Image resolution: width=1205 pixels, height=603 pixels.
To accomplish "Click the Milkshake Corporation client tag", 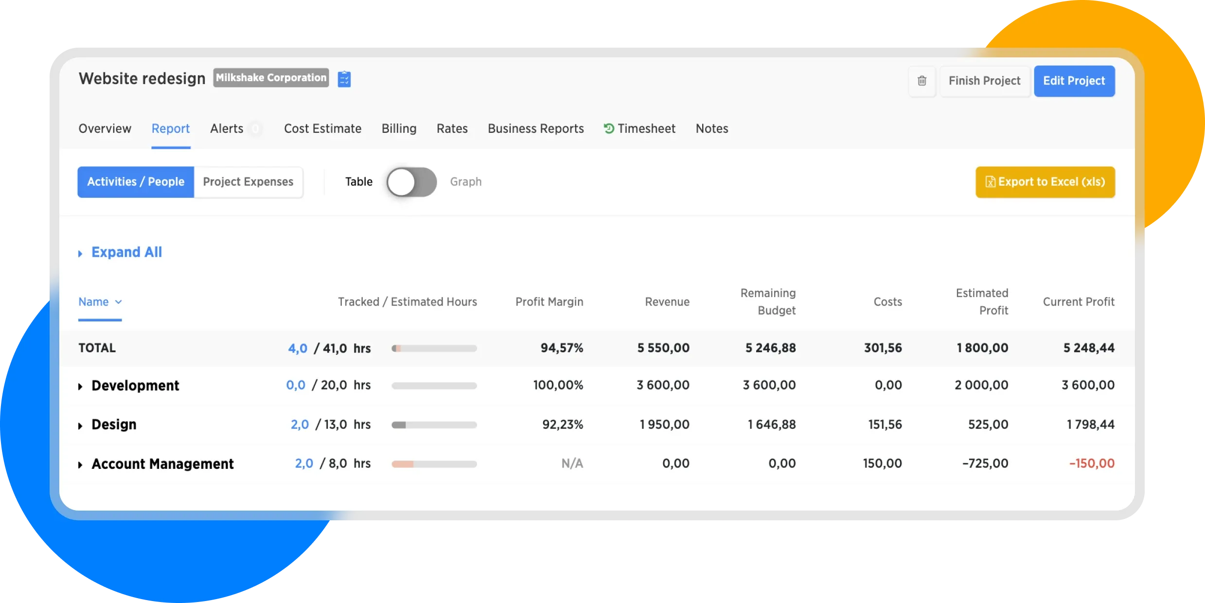I will [x=271, y=78].
